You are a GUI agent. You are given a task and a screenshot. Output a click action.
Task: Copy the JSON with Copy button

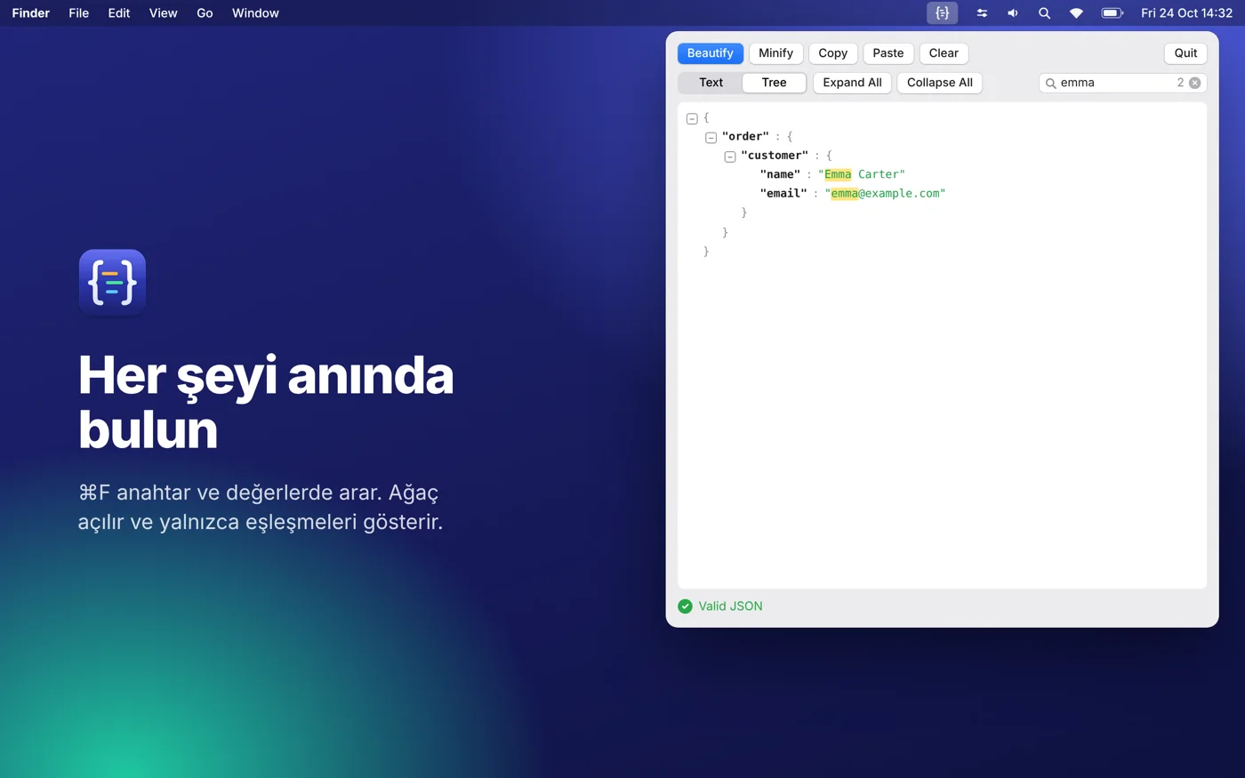pos(832,53)
